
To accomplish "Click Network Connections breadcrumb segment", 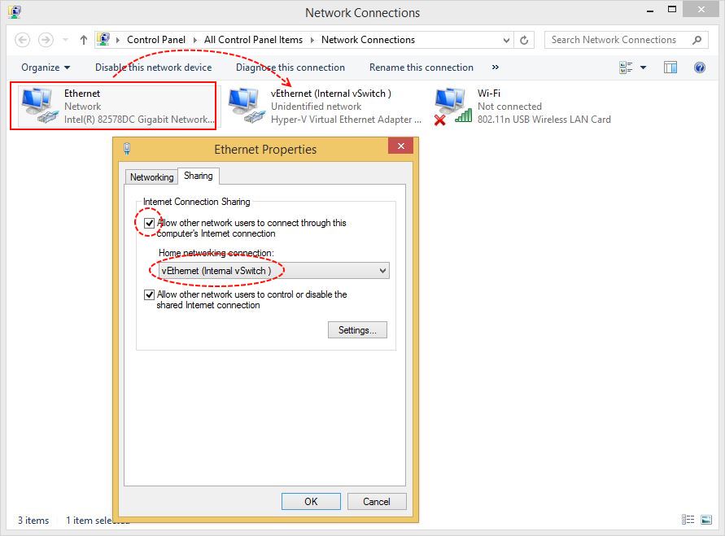I will 368,40.
